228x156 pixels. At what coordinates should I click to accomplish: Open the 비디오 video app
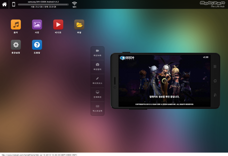[x=58, y=25]
